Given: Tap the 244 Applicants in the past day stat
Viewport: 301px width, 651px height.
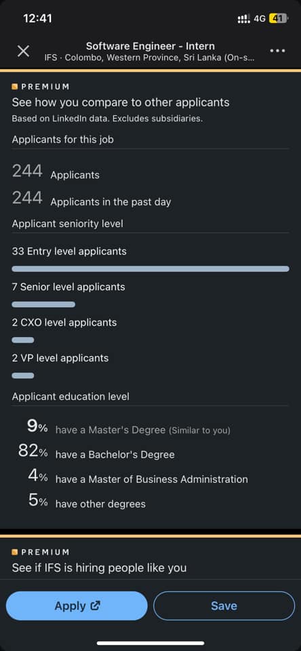Looking at the screenshot, I should (x=92, y=199).
